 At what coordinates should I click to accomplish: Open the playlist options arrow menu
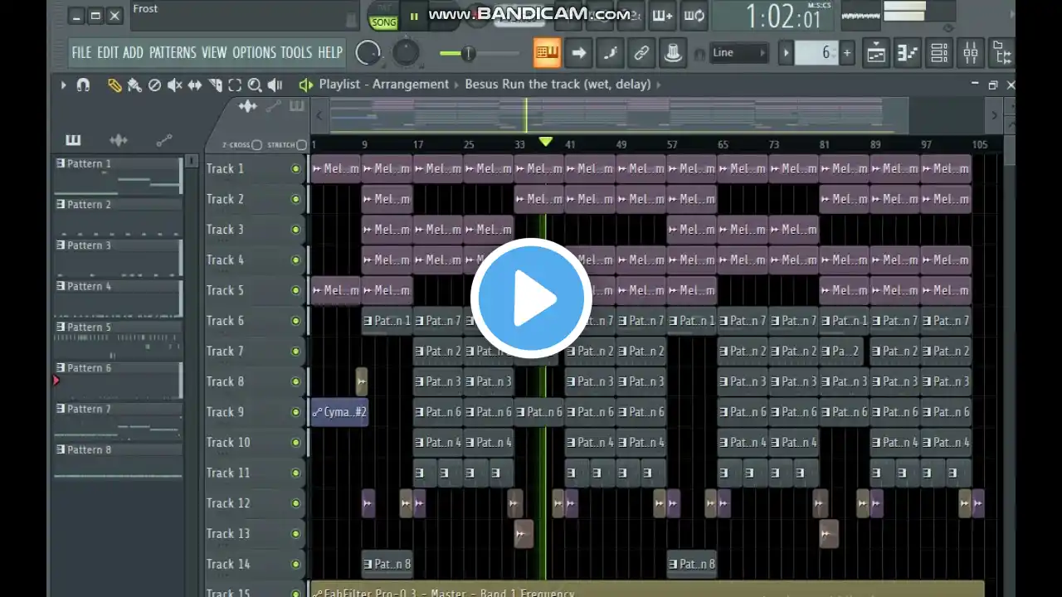pos(63,85)
